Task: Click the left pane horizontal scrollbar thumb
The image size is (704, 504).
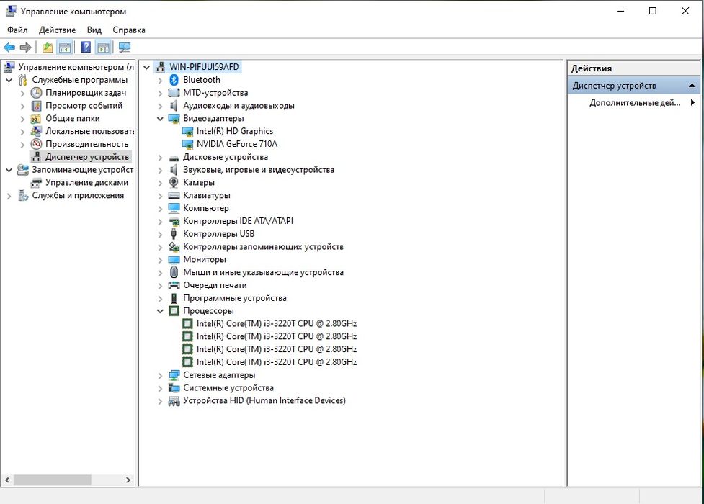Action: pos(52,480)
